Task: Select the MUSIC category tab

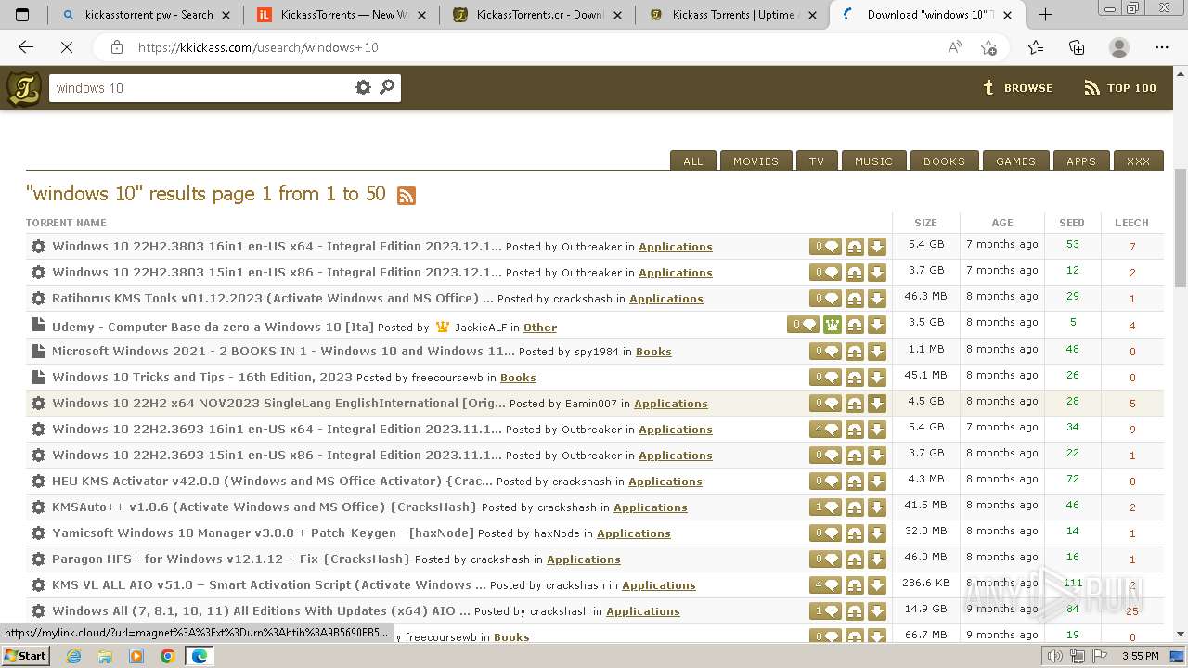Action: point(873,161)
